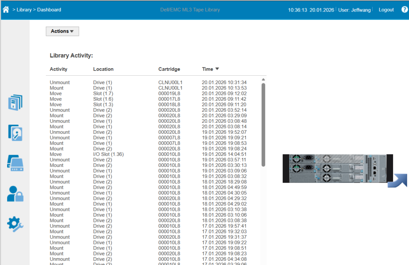Open the Help question mark icon
This screenshot has height=265, width=409.
(x=404, y=10)
